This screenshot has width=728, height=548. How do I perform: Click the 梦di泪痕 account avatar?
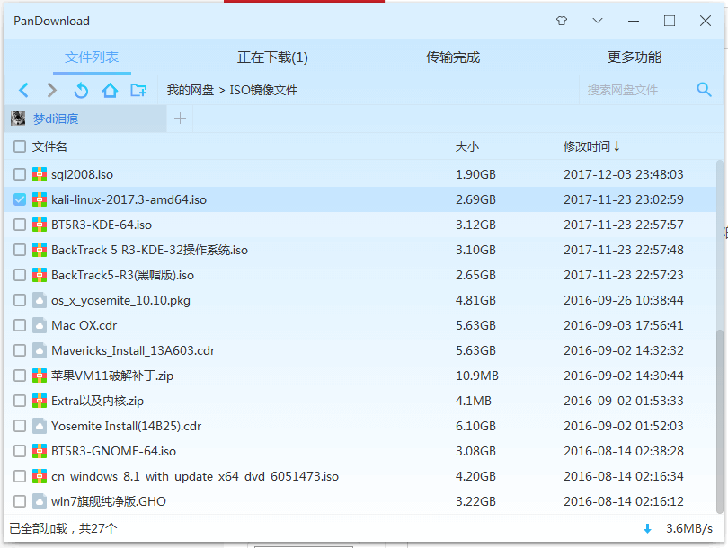pos(18,119)
